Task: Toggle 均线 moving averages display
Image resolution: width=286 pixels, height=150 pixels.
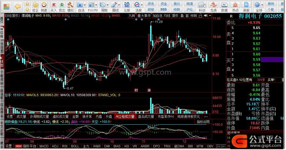Action: [167, 16]
